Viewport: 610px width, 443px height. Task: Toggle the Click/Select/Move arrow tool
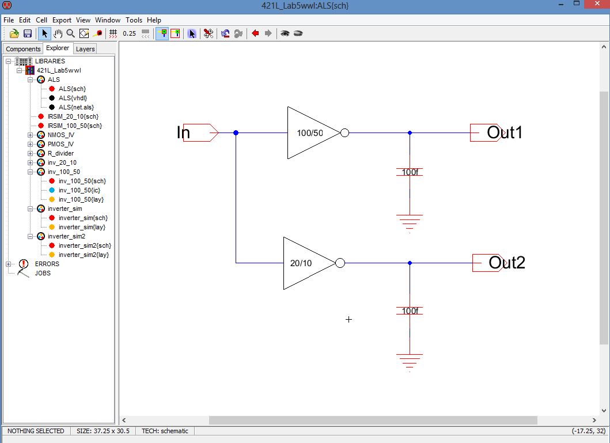coord(44,33)
